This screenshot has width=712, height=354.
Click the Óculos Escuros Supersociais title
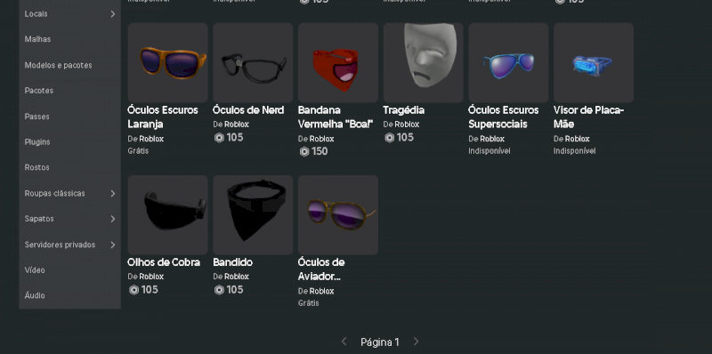coord(503,117)
